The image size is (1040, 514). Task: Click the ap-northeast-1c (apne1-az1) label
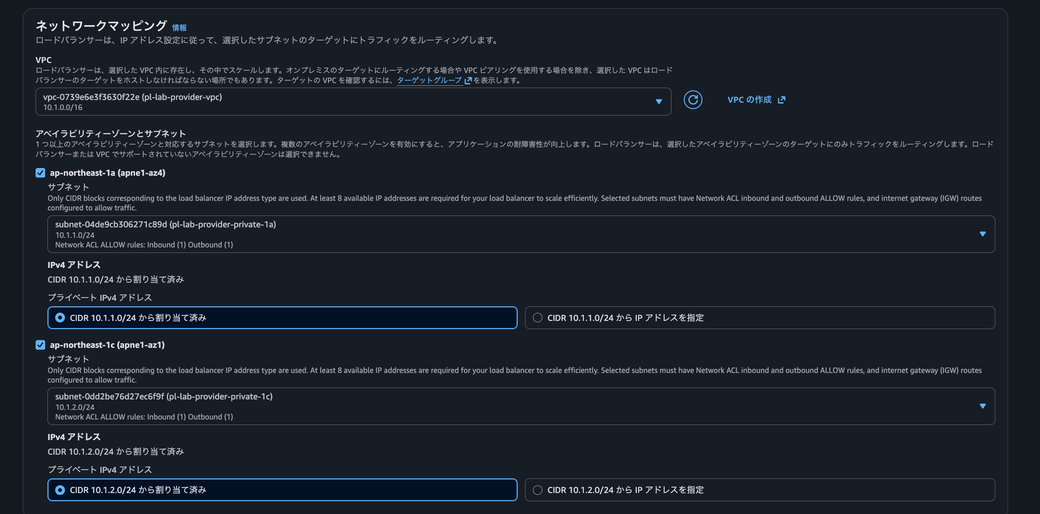(107, 345)
